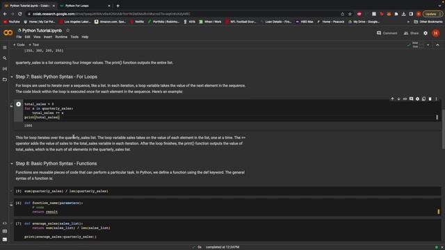Open the Tools menu
This screenshot has width=445, height=250.
point(74,37)
